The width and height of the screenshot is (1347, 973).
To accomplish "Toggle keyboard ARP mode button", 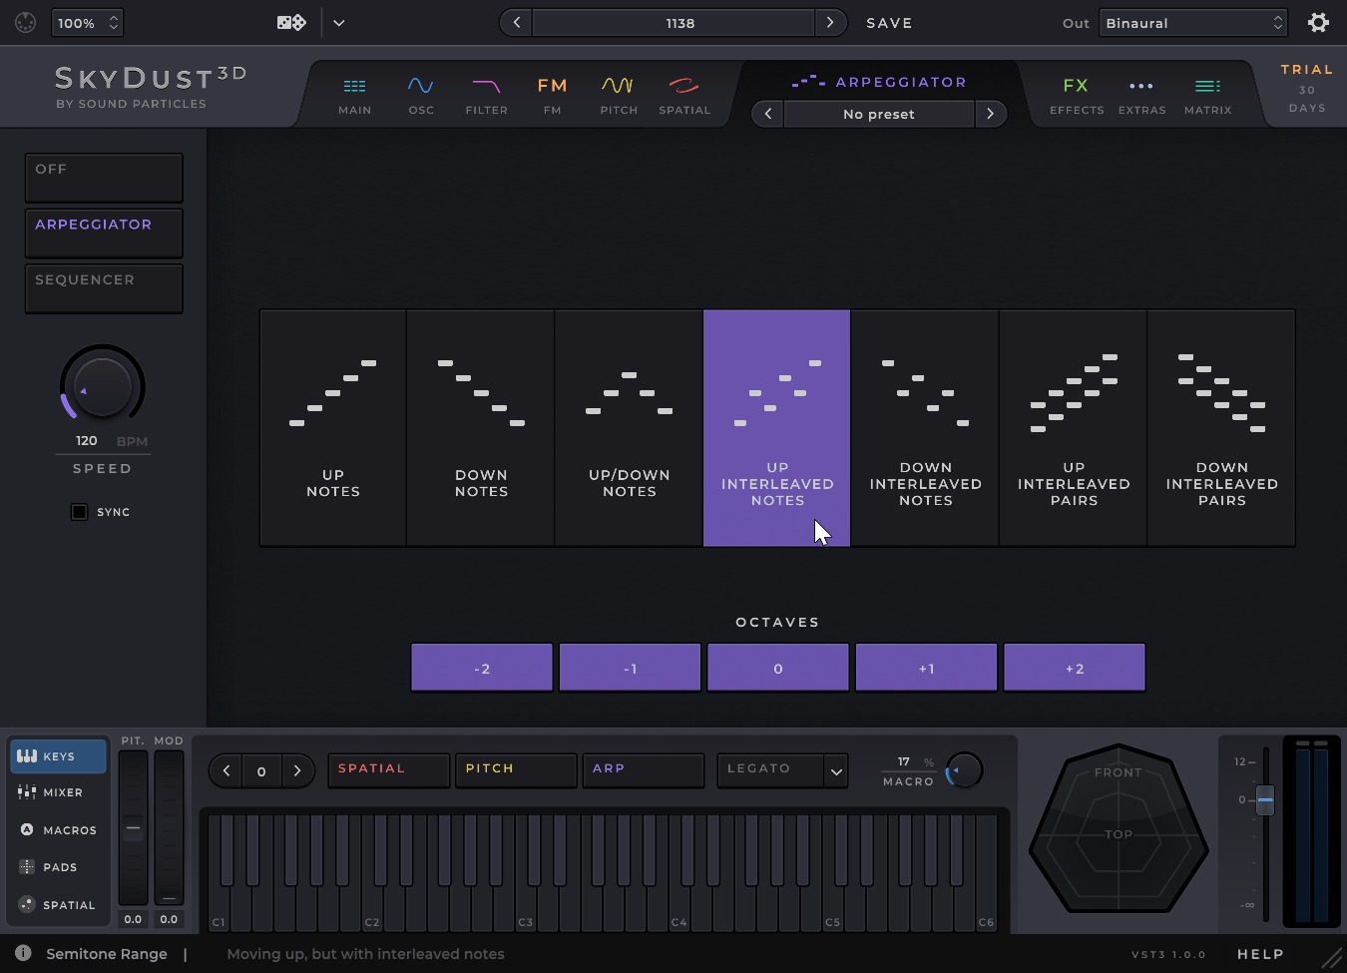I will 644,770.
